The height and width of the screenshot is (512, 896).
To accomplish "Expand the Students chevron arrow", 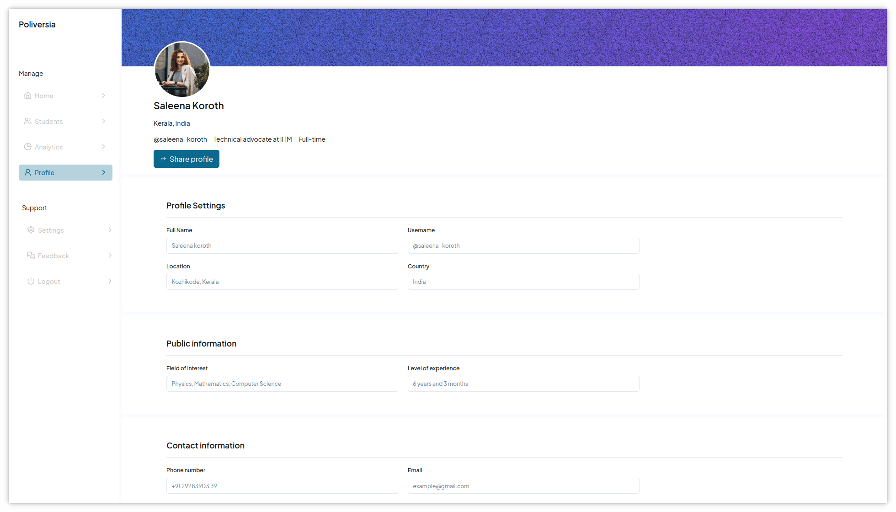I will point(104,121).
